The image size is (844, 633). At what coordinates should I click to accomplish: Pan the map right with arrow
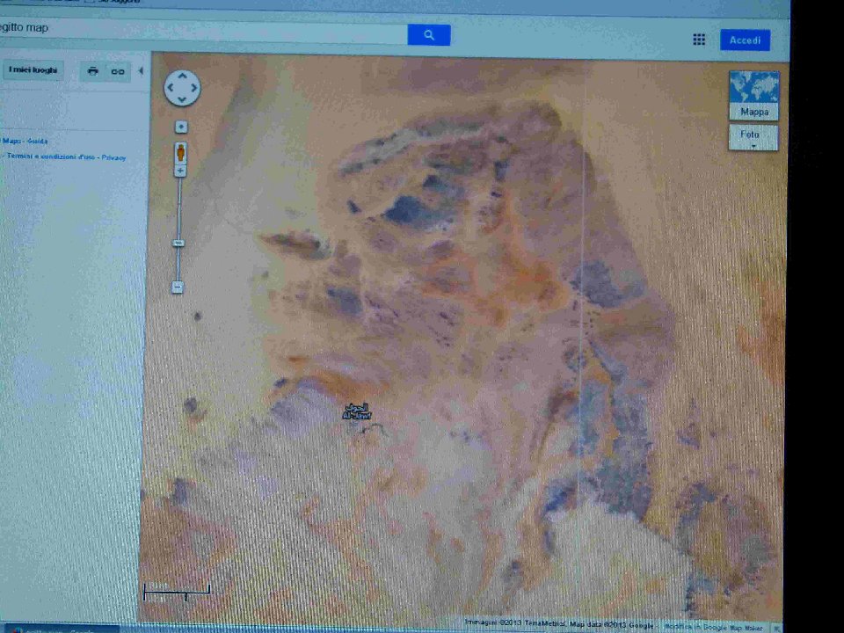tap(193, 87)
